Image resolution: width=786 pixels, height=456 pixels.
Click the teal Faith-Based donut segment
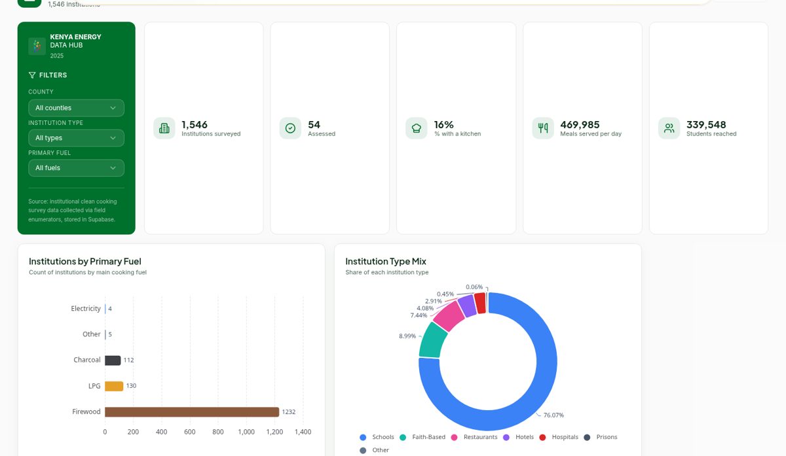[432, 341]
